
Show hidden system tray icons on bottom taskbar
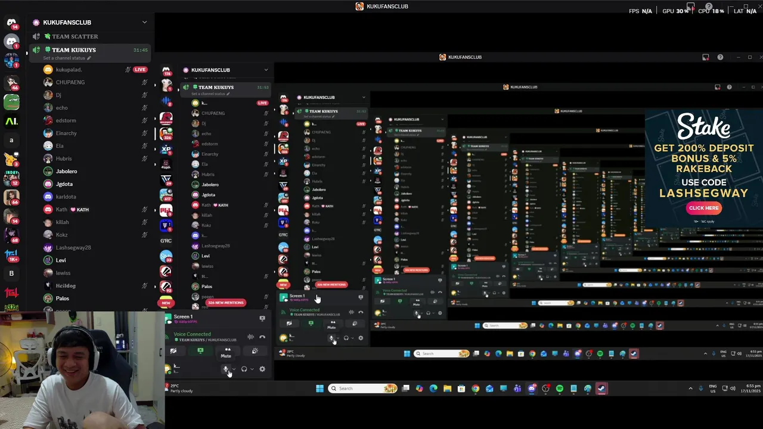click(x=690, y=388)
